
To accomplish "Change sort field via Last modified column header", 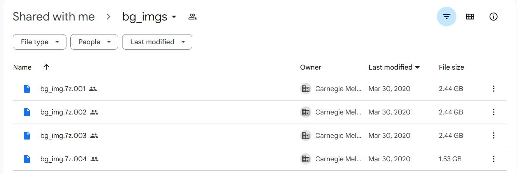I will 394,67.
